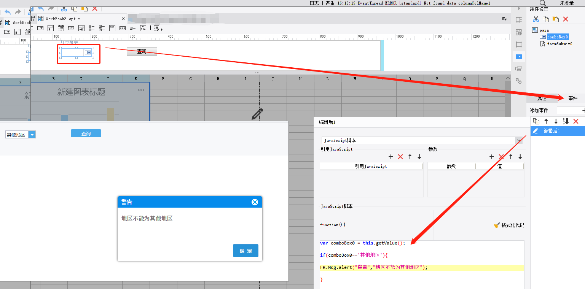Open the 其他地区 dropdown in preview

pos(32,135)
